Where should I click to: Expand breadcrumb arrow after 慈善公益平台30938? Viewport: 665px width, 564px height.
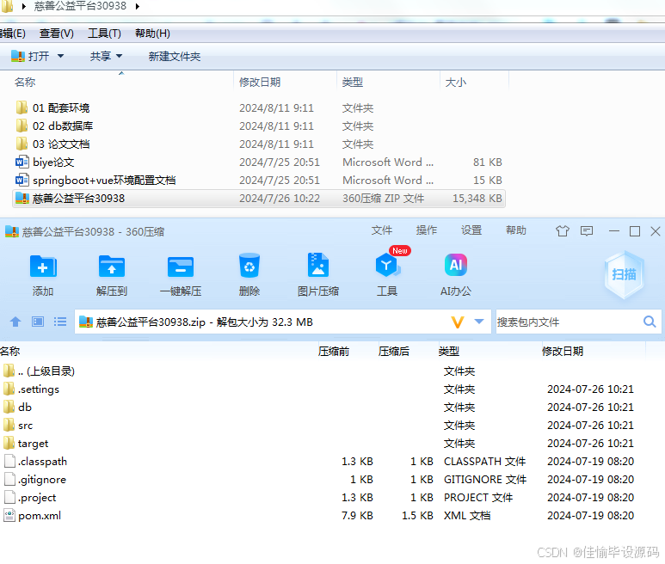coord(138,6)
